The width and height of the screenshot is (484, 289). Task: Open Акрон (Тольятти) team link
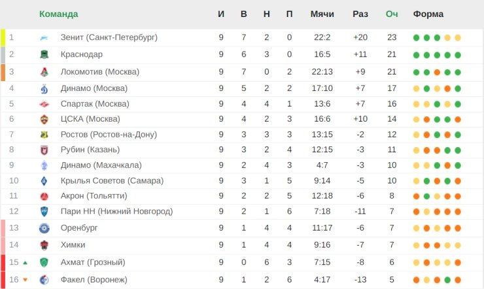tap(94, 196)
